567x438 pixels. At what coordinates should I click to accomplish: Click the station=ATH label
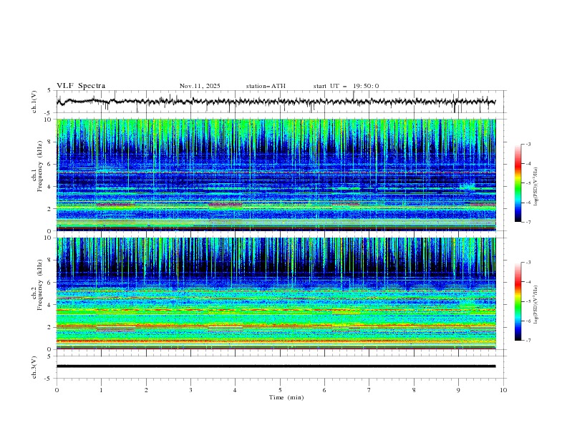266,86
